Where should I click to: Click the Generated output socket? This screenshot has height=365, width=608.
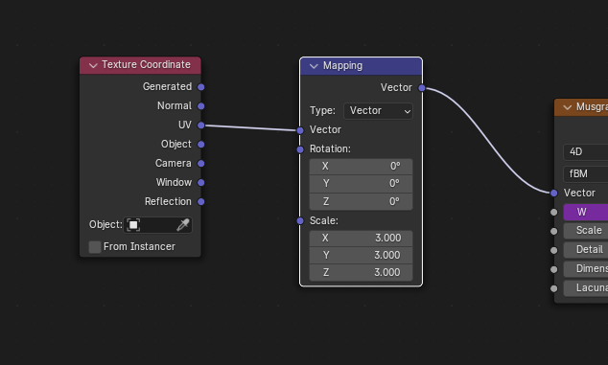pyautogui.click(x=200, y=87)
